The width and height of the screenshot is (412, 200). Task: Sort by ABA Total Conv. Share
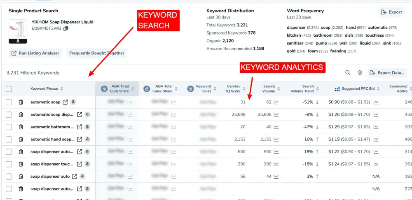[176, 89]
